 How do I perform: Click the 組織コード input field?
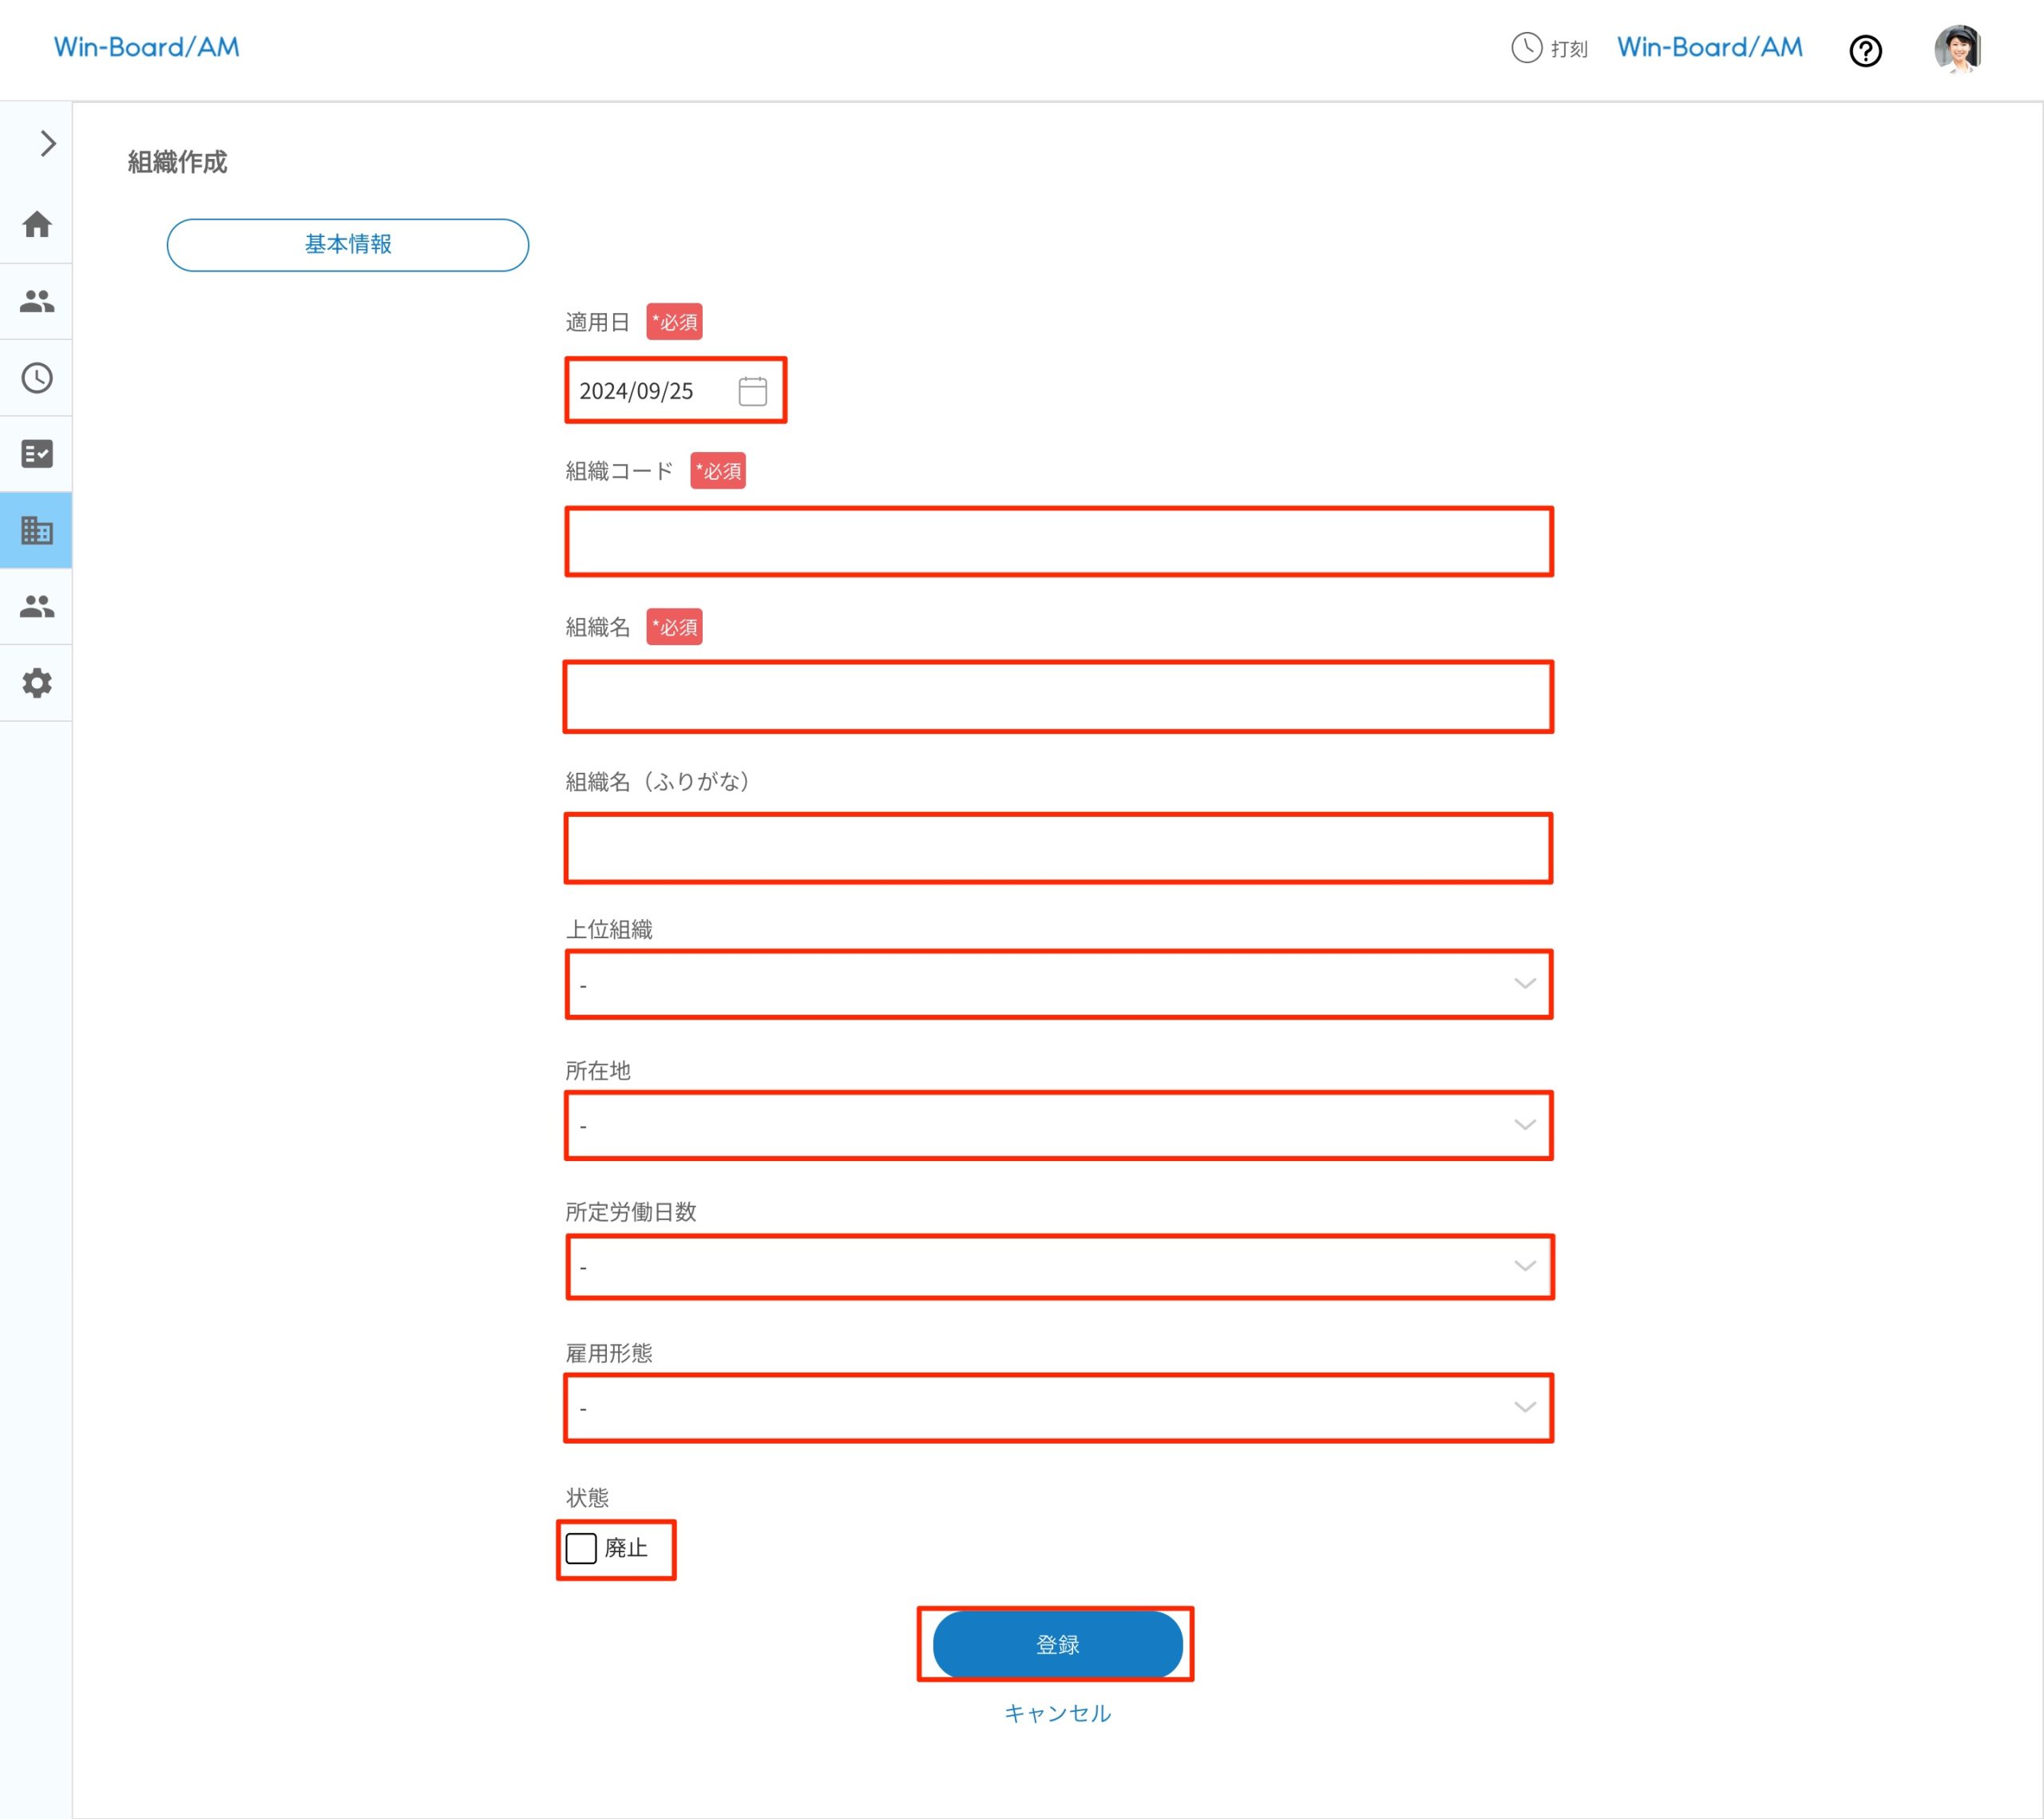click(1058, 541)
